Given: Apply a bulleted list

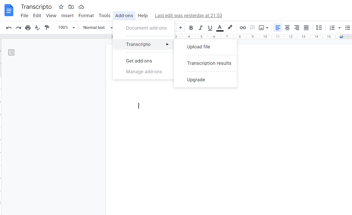Looking at the screenshot, I should [x=348, y=28].
